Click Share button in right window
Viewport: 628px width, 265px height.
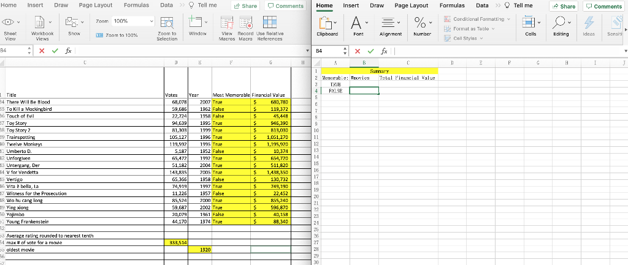click(564, 6)
